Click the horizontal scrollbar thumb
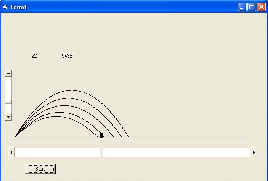 pos(102,152)
